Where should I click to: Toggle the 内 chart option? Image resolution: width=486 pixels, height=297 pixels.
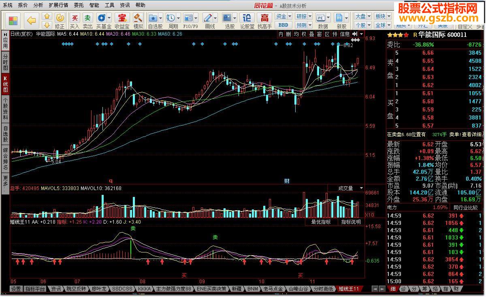coord(281,34)
